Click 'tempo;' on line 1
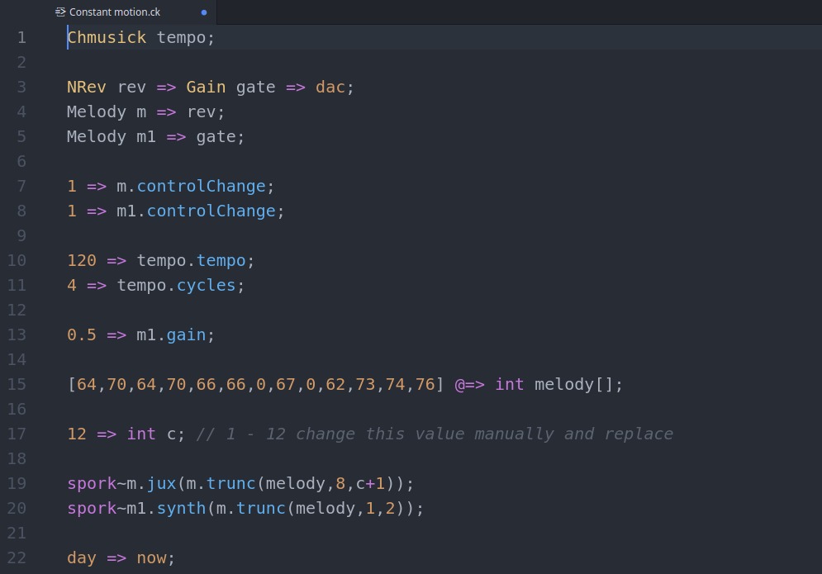 click(x=186, y=38)
